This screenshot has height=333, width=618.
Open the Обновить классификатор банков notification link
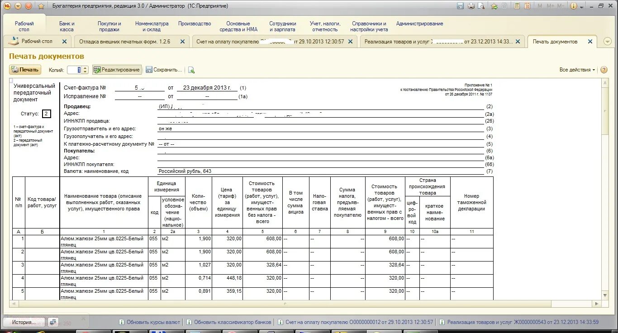tap(228, 322)
